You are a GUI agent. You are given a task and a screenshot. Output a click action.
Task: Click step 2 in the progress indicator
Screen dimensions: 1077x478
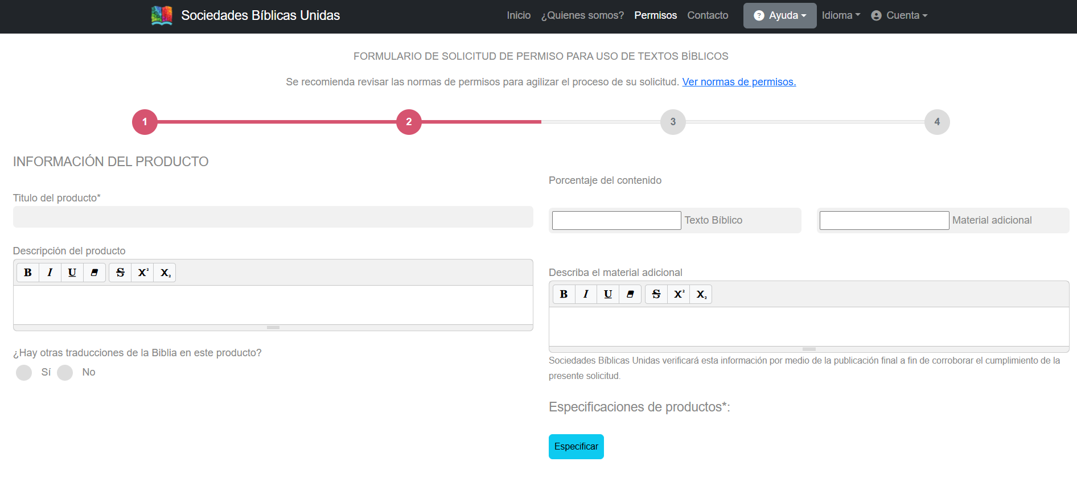409,122
